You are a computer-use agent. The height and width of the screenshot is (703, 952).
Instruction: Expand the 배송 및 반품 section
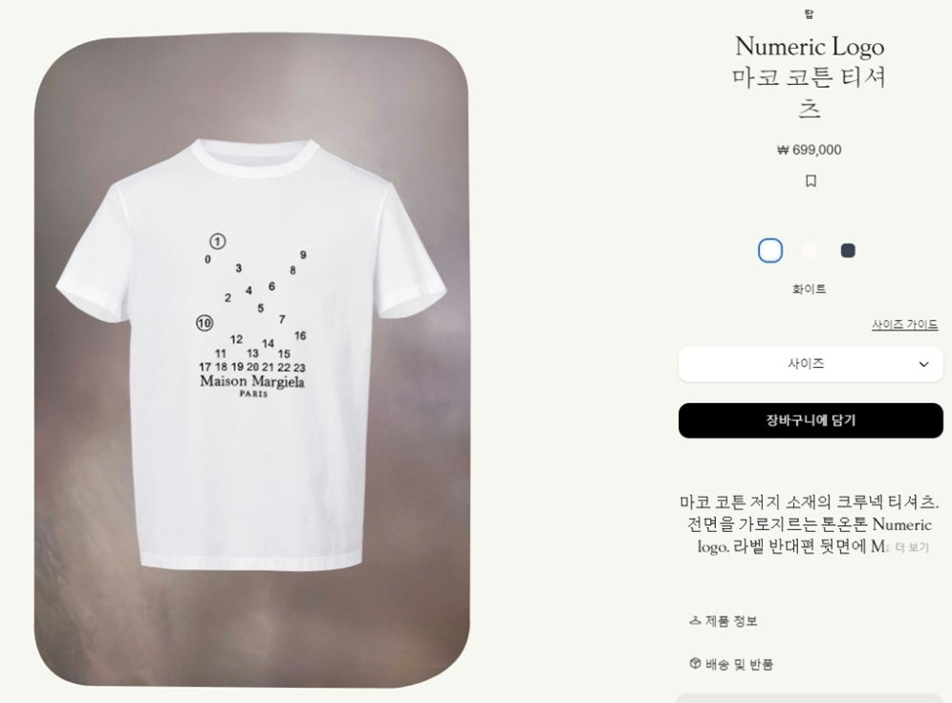tap(731, 664)
